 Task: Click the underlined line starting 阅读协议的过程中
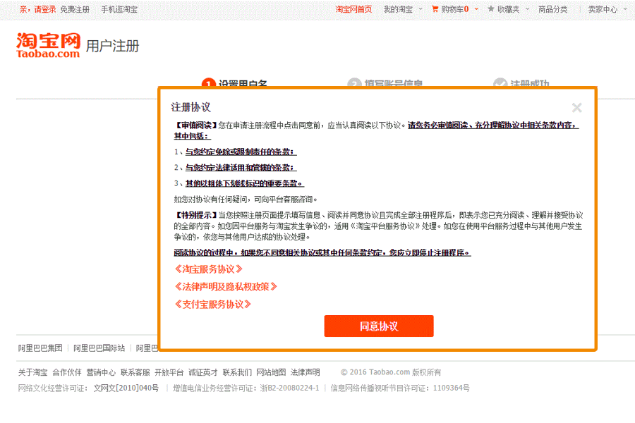pos(322,252)
